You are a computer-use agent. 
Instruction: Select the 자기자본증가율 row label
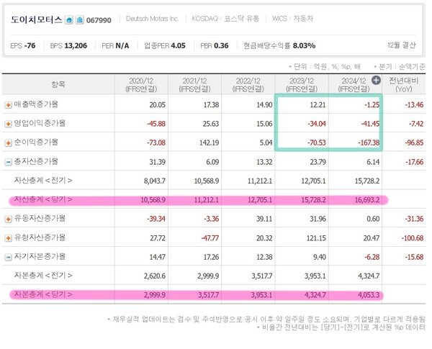pyautogui.click(x=40, y=257)
